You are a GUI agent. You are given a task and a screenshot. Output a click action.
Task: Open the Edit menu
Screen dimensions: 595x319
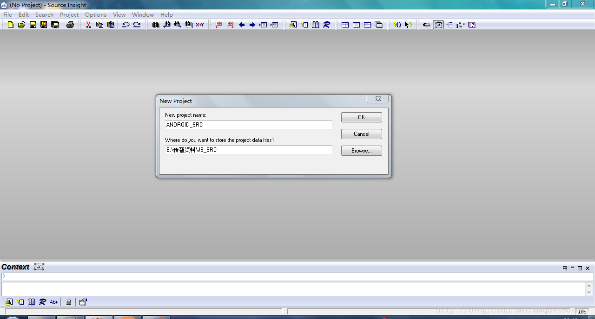(x=24, y=14)
